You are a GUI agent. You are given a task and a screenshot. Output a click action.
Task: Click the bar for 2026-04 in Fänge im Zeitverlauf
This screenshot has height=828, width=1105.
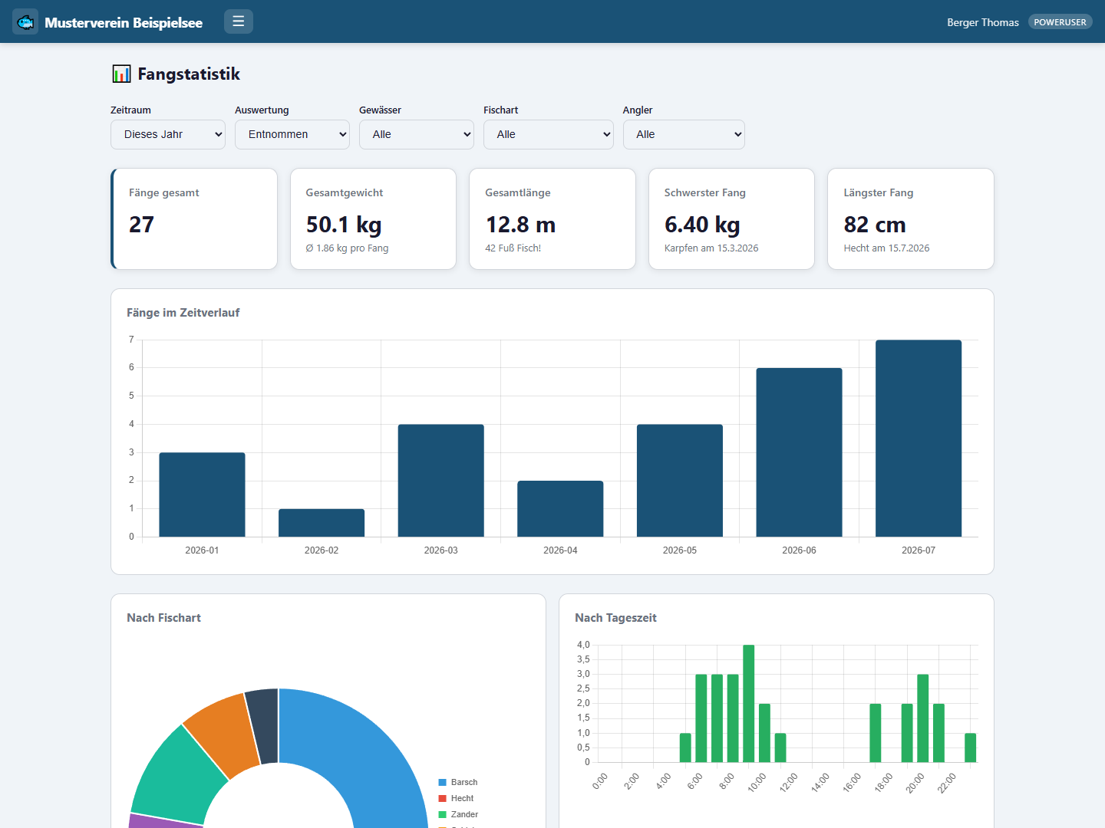(560, 509)
